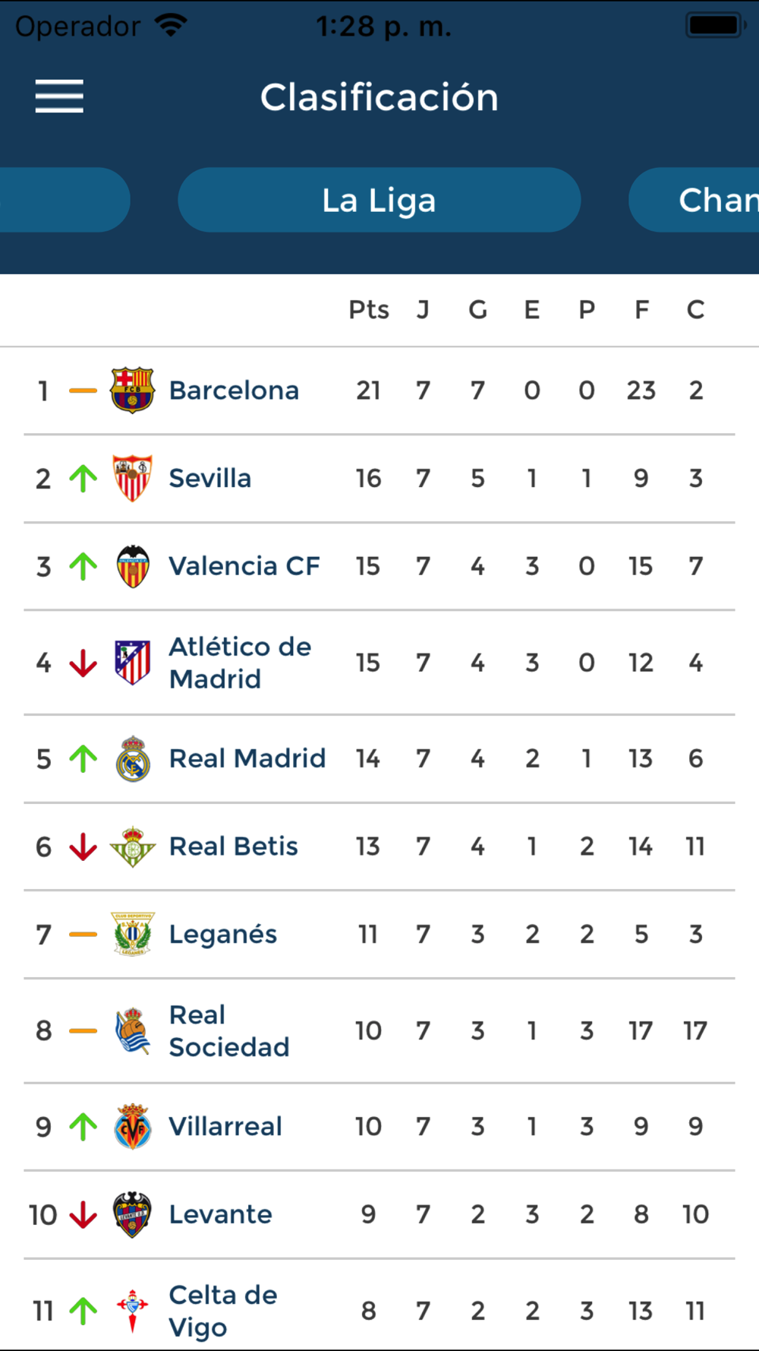Tap the Real Madrid crest

(132, 758)
